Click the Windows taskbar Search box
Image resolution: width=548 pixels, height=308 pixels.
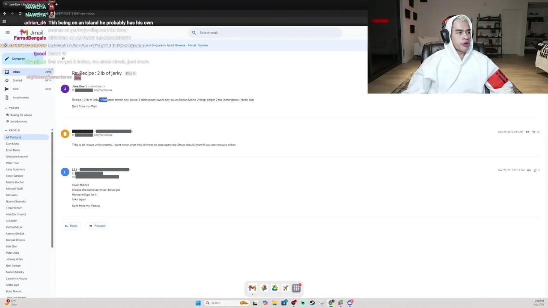point(227,303)
